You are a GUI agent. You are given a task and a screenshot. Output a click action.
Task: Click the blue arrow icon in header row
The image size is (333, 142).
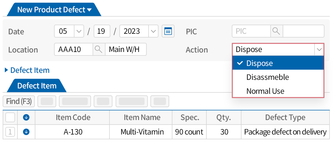[27, 117]
